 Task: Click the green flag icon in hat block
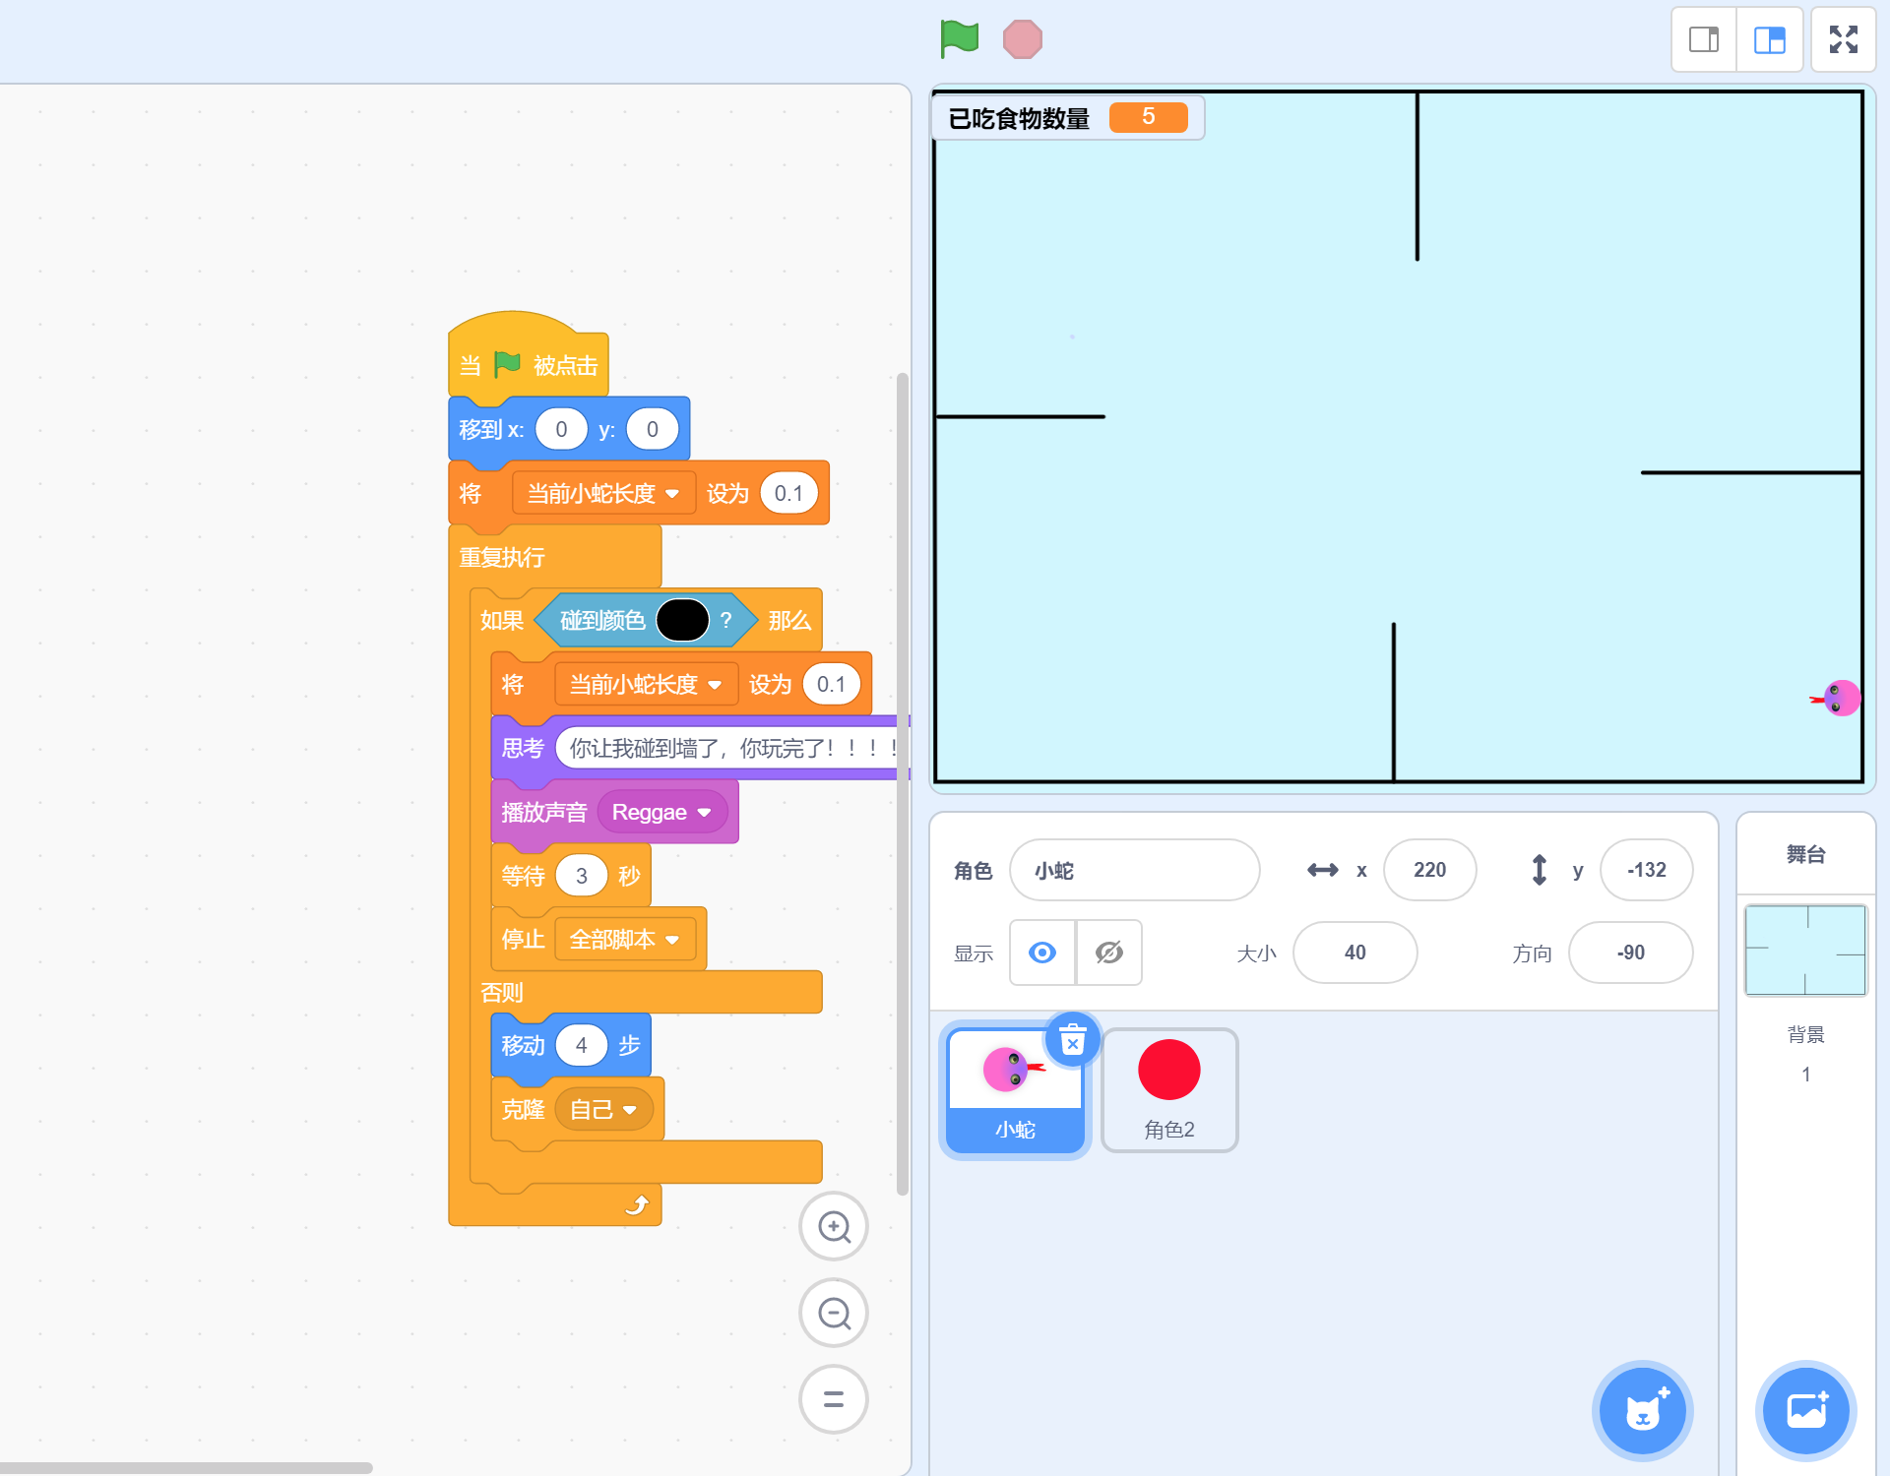coord(507,365)
